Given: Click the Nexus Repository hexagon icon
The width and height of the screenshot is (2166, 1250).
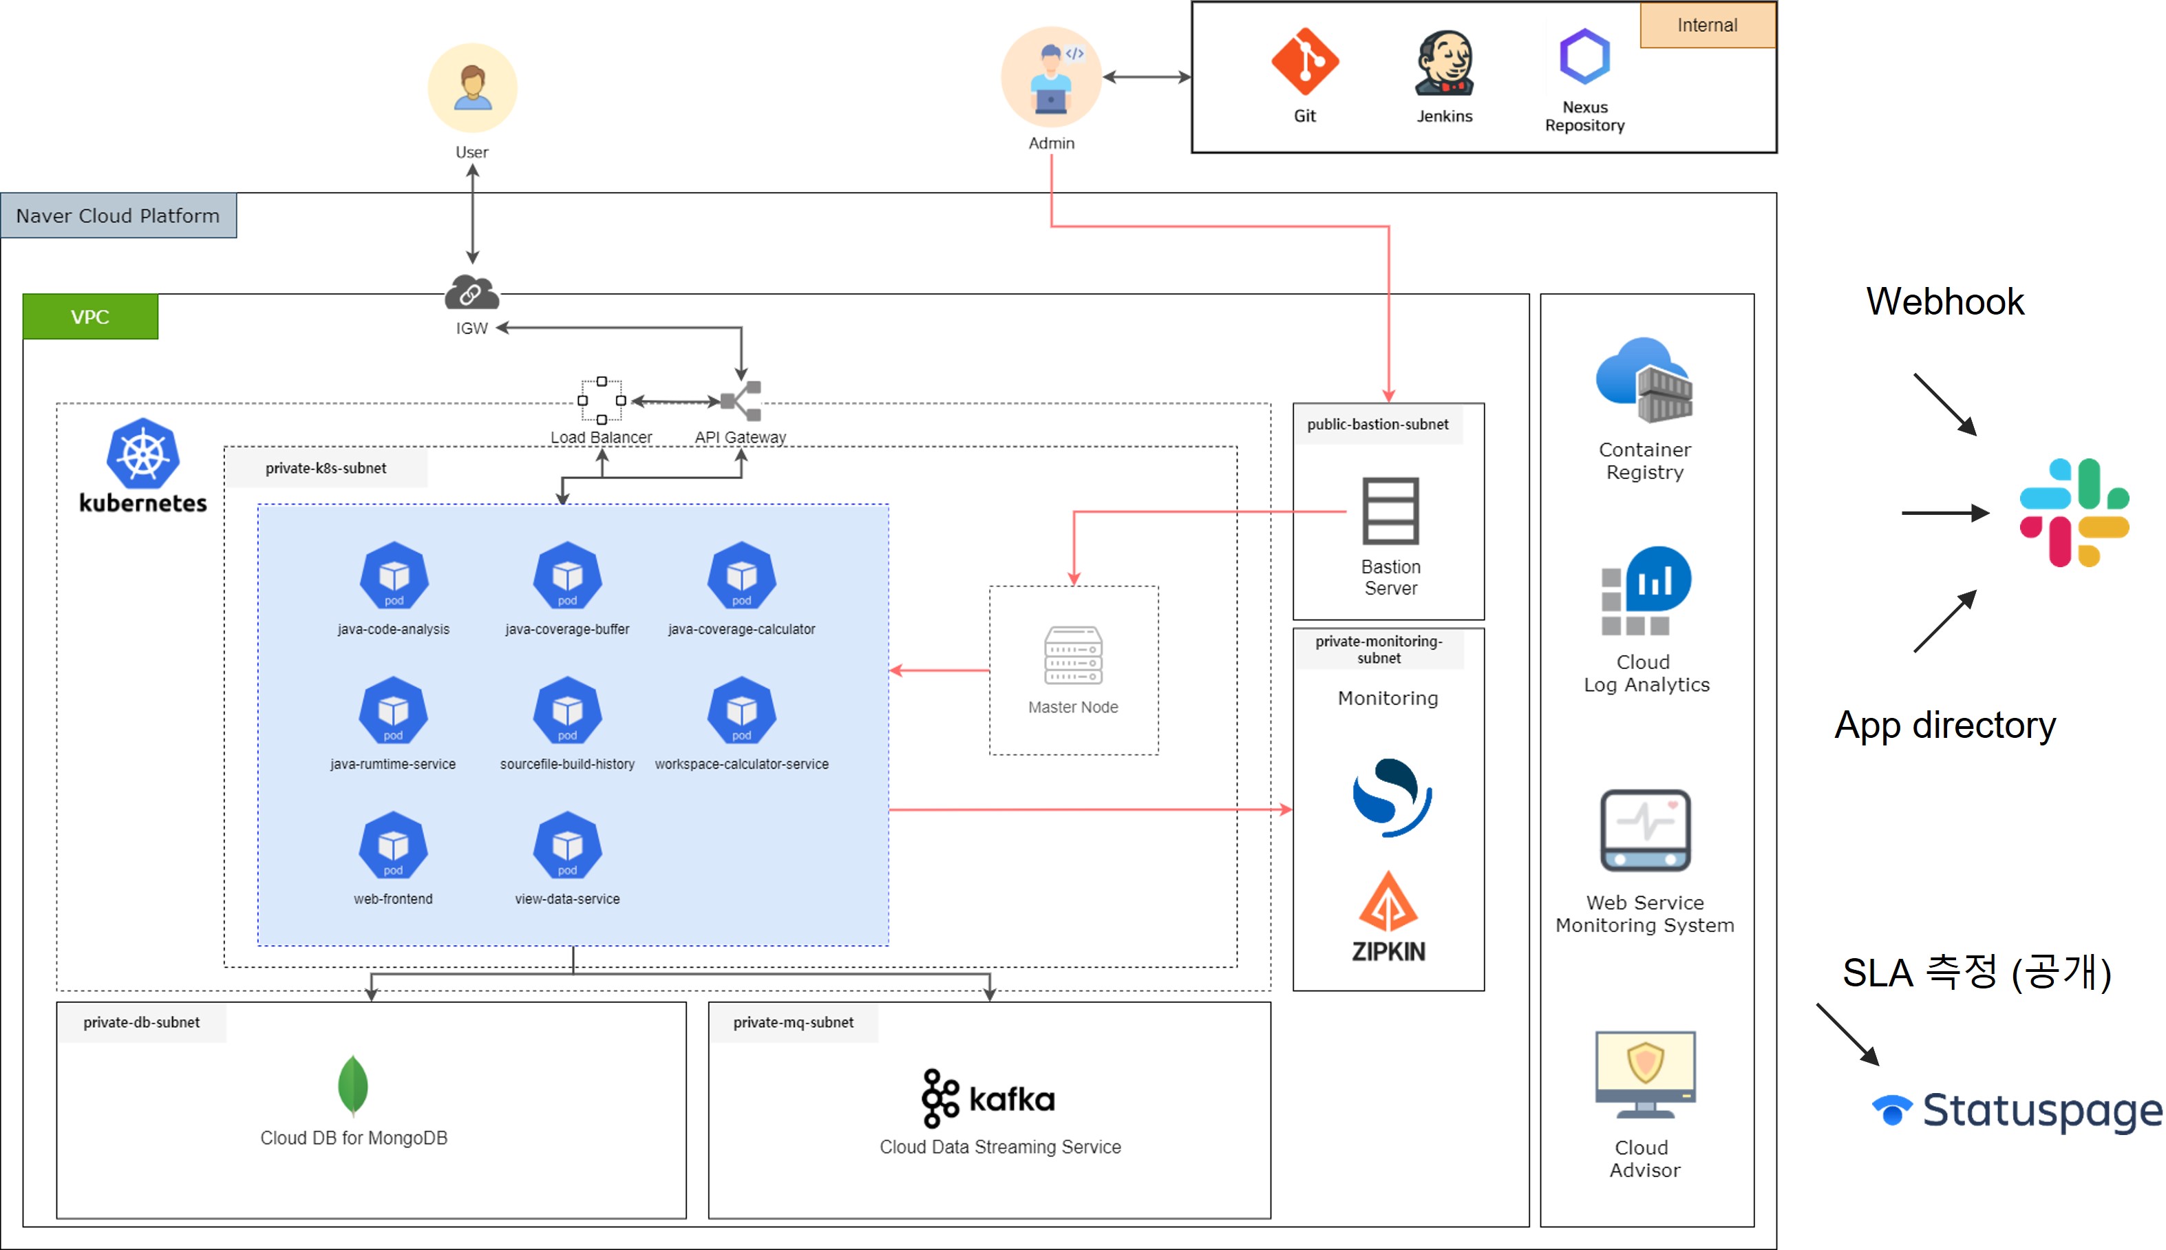Looking at the screenshot, I should pyautogui.click(x=1584, y=56).
